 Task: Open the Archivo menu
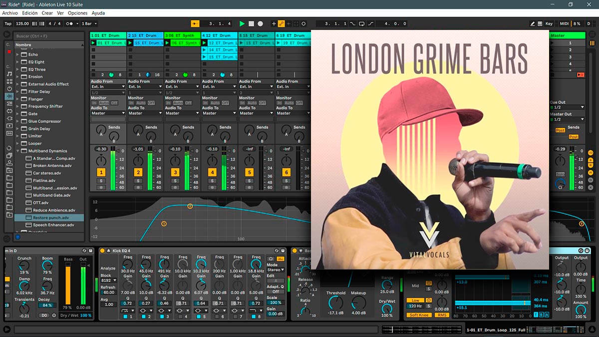point(10,13)
